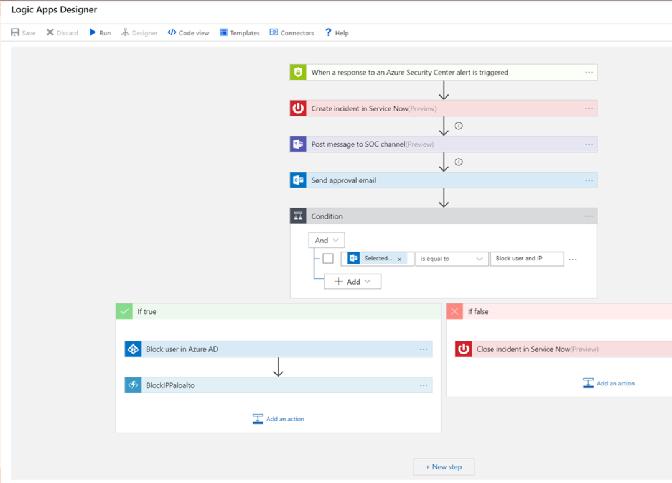Open ellipsis menu on Condition step

(589, 216)
